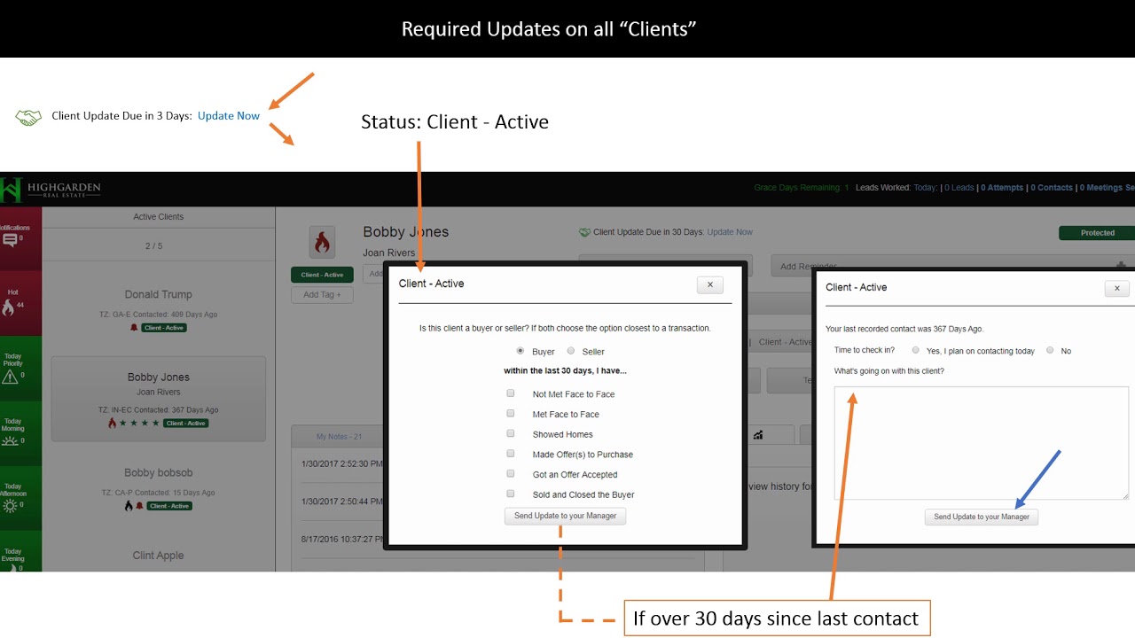Click the handshake icon next to Client Update Due in 30 Days
The image size is (1135, 638).
coord(584,232)
